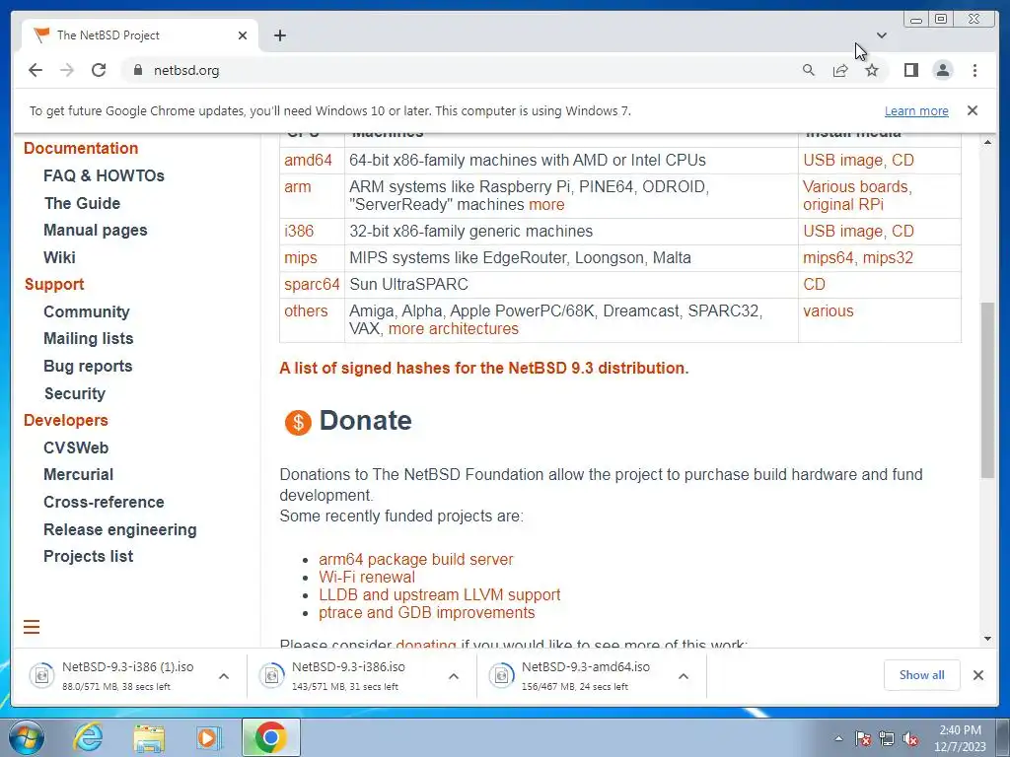Open the Chrome side panel
The height and width of the screenshot is (757, 1010).
click(x=910, y=70)
